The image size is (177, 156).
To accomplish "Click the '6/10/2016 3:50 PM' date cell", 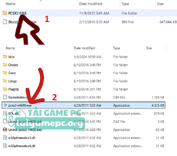I will pos(87,130).
